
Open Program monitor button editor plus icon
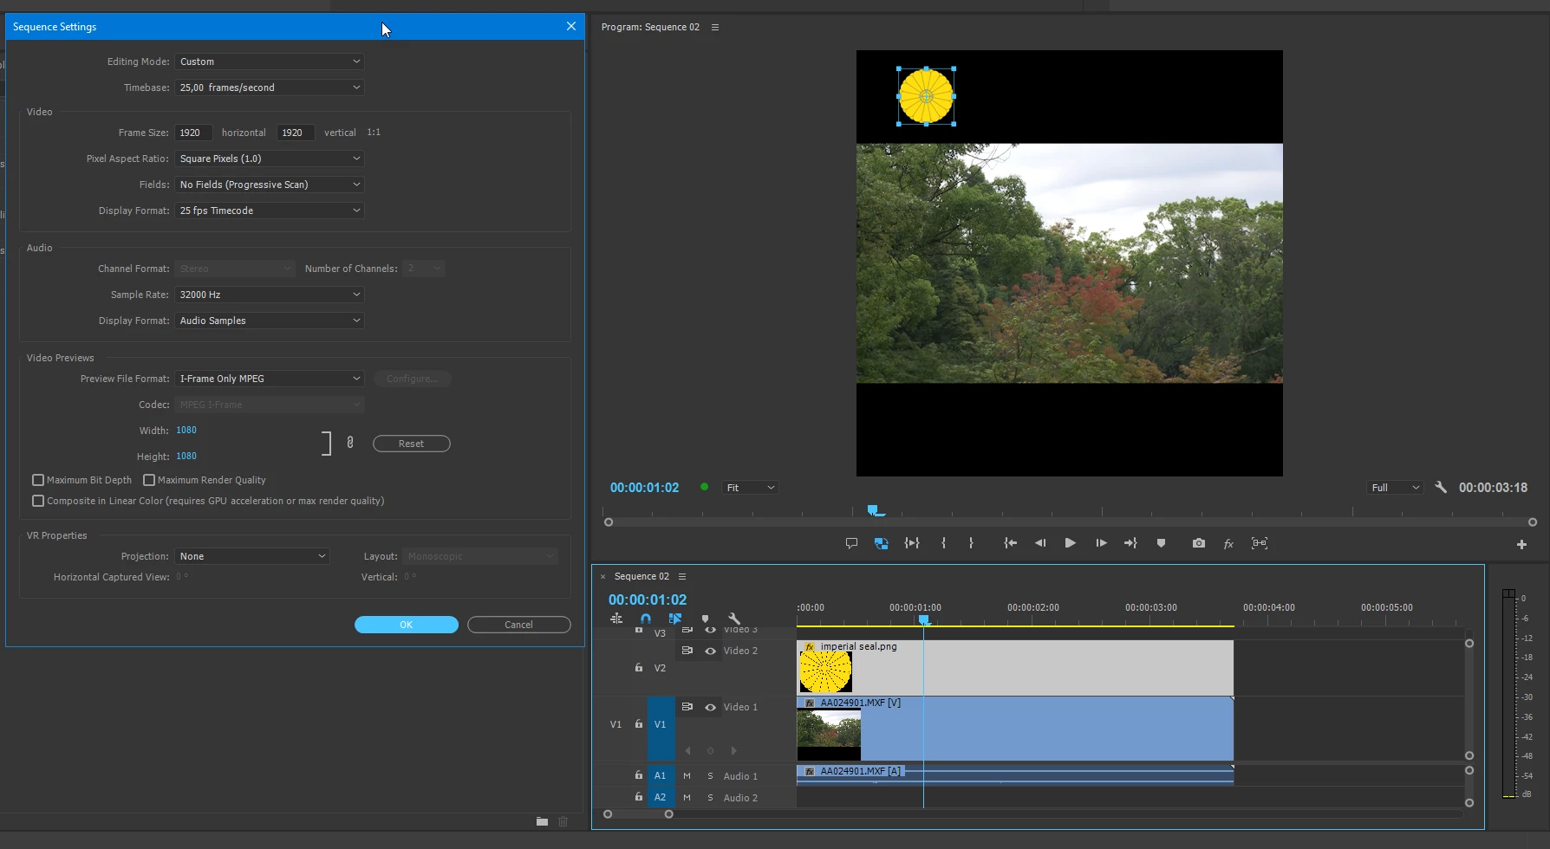tap(1521, 544)
